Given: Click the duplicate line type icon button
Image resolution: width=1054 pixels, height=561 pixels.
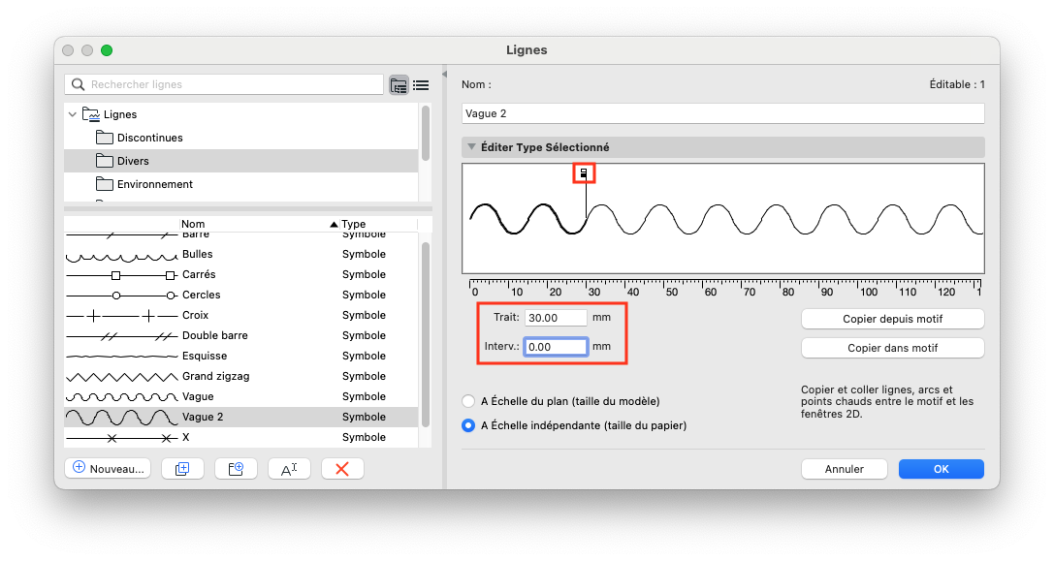Looking at the screenshot, I should pyautogui.click(x=182, y=469).
